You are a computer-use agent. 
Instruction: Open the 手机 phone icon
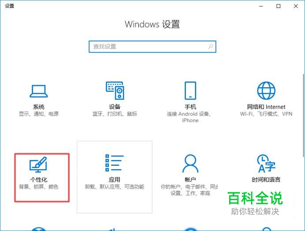190,90
